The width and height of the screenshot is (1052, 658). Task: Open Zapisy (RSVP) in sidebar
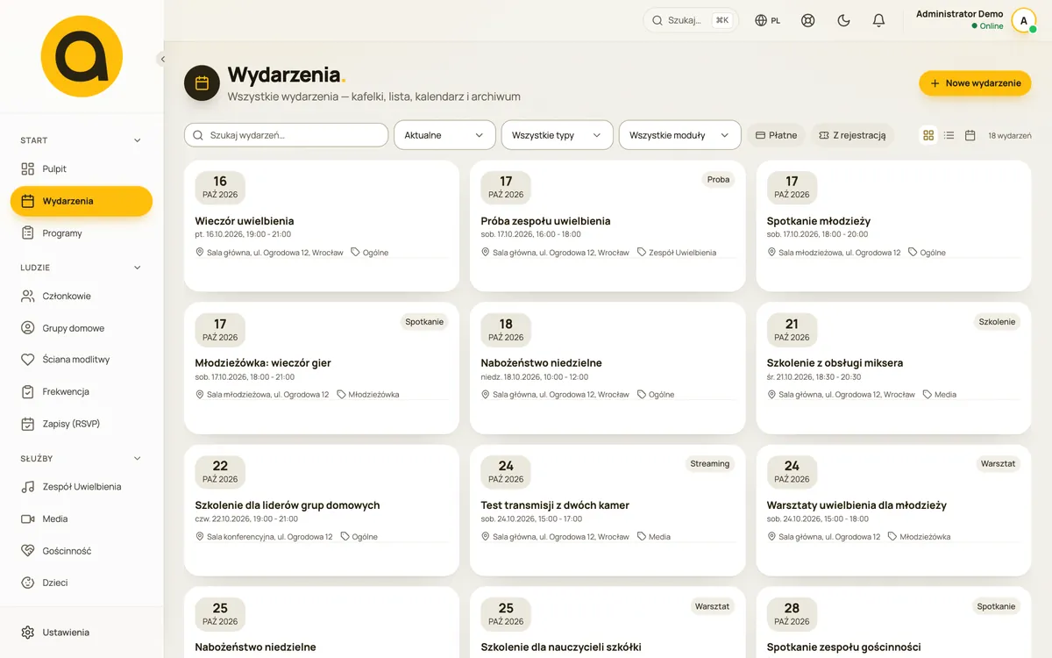(x=82, y=424)
